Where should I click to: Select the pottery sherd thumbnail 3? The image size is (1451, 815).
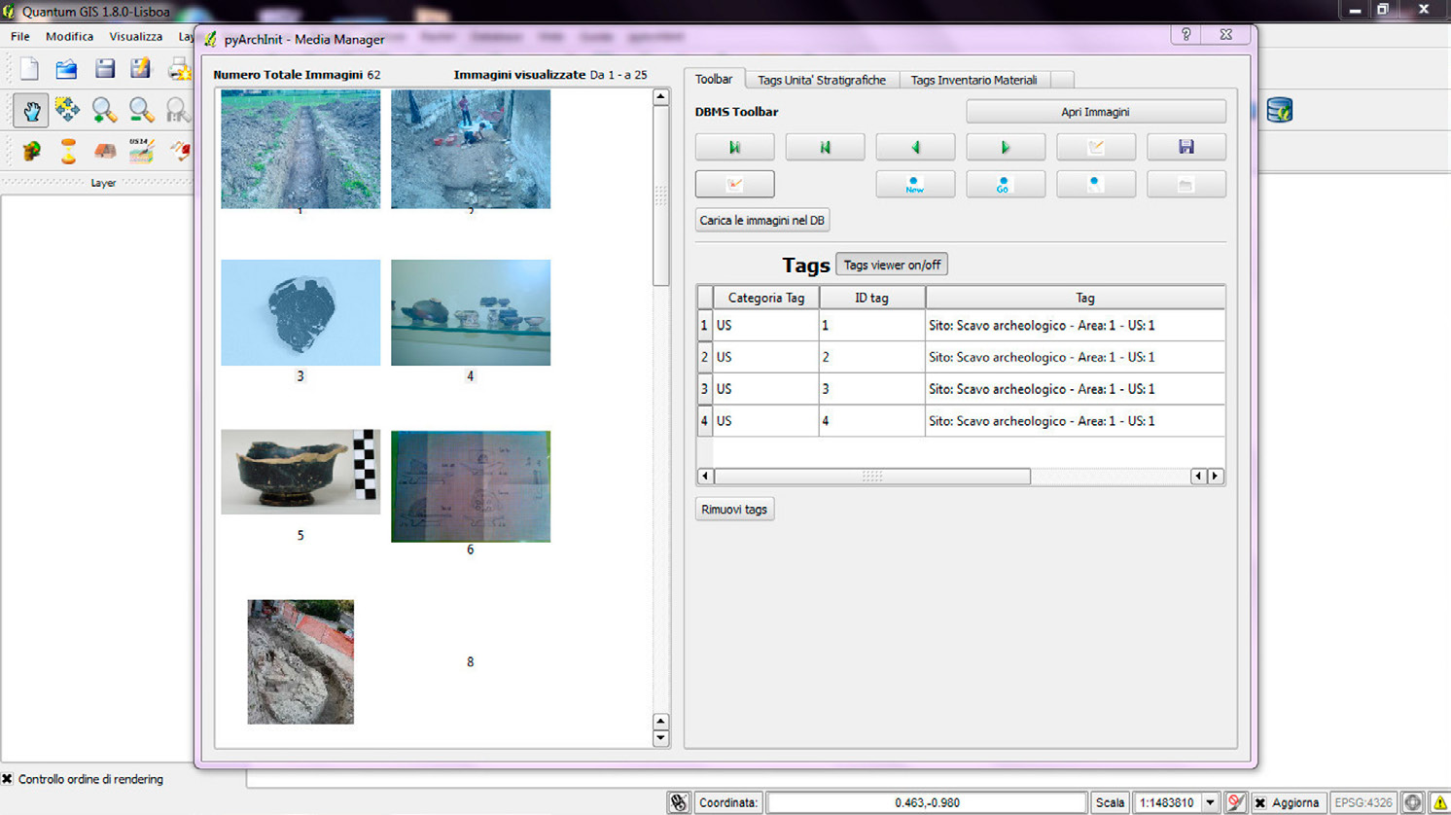coord(301,312)
